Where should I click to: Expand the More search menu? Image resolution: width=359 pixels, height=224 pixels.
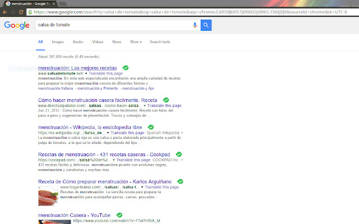coord(136,42)
